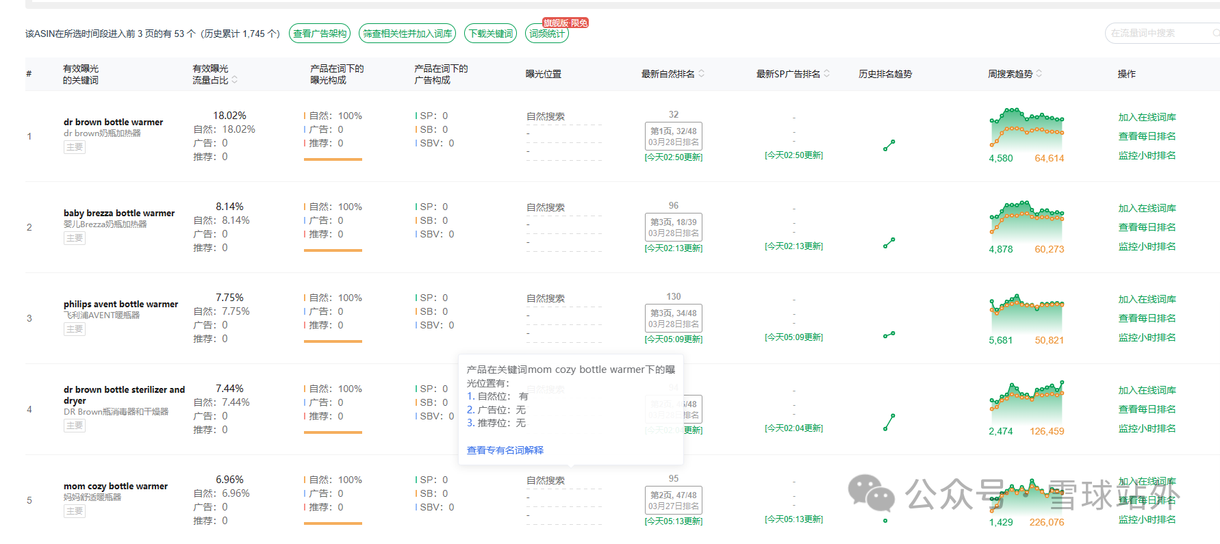The width and height of the screenshot is (1220, 544).
Task: Click keyword dr brown bottle sterilizer and dryer
Action: tap(124, 396)
